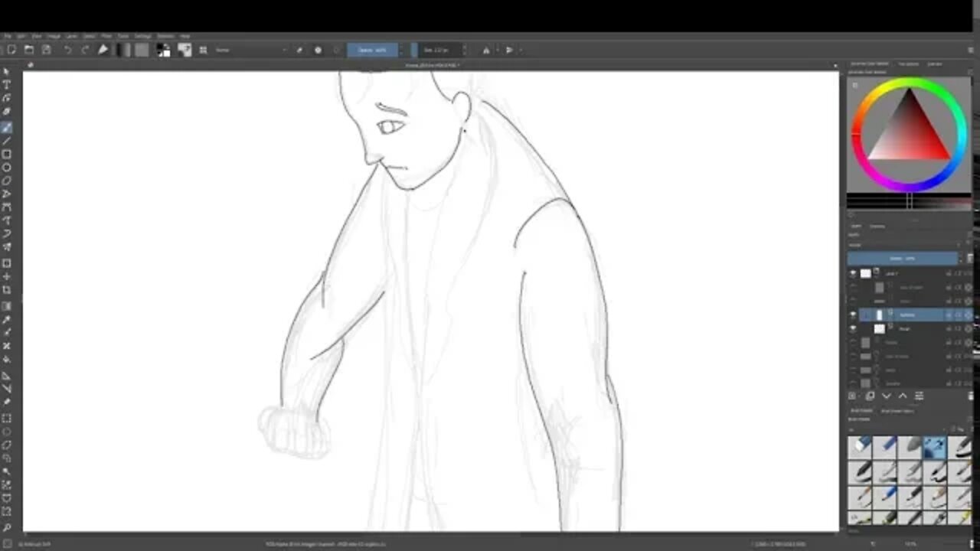This screenshot has height=551, width=980.
Task: Create a new document from toolbar
Action: [x=11, y=50]
